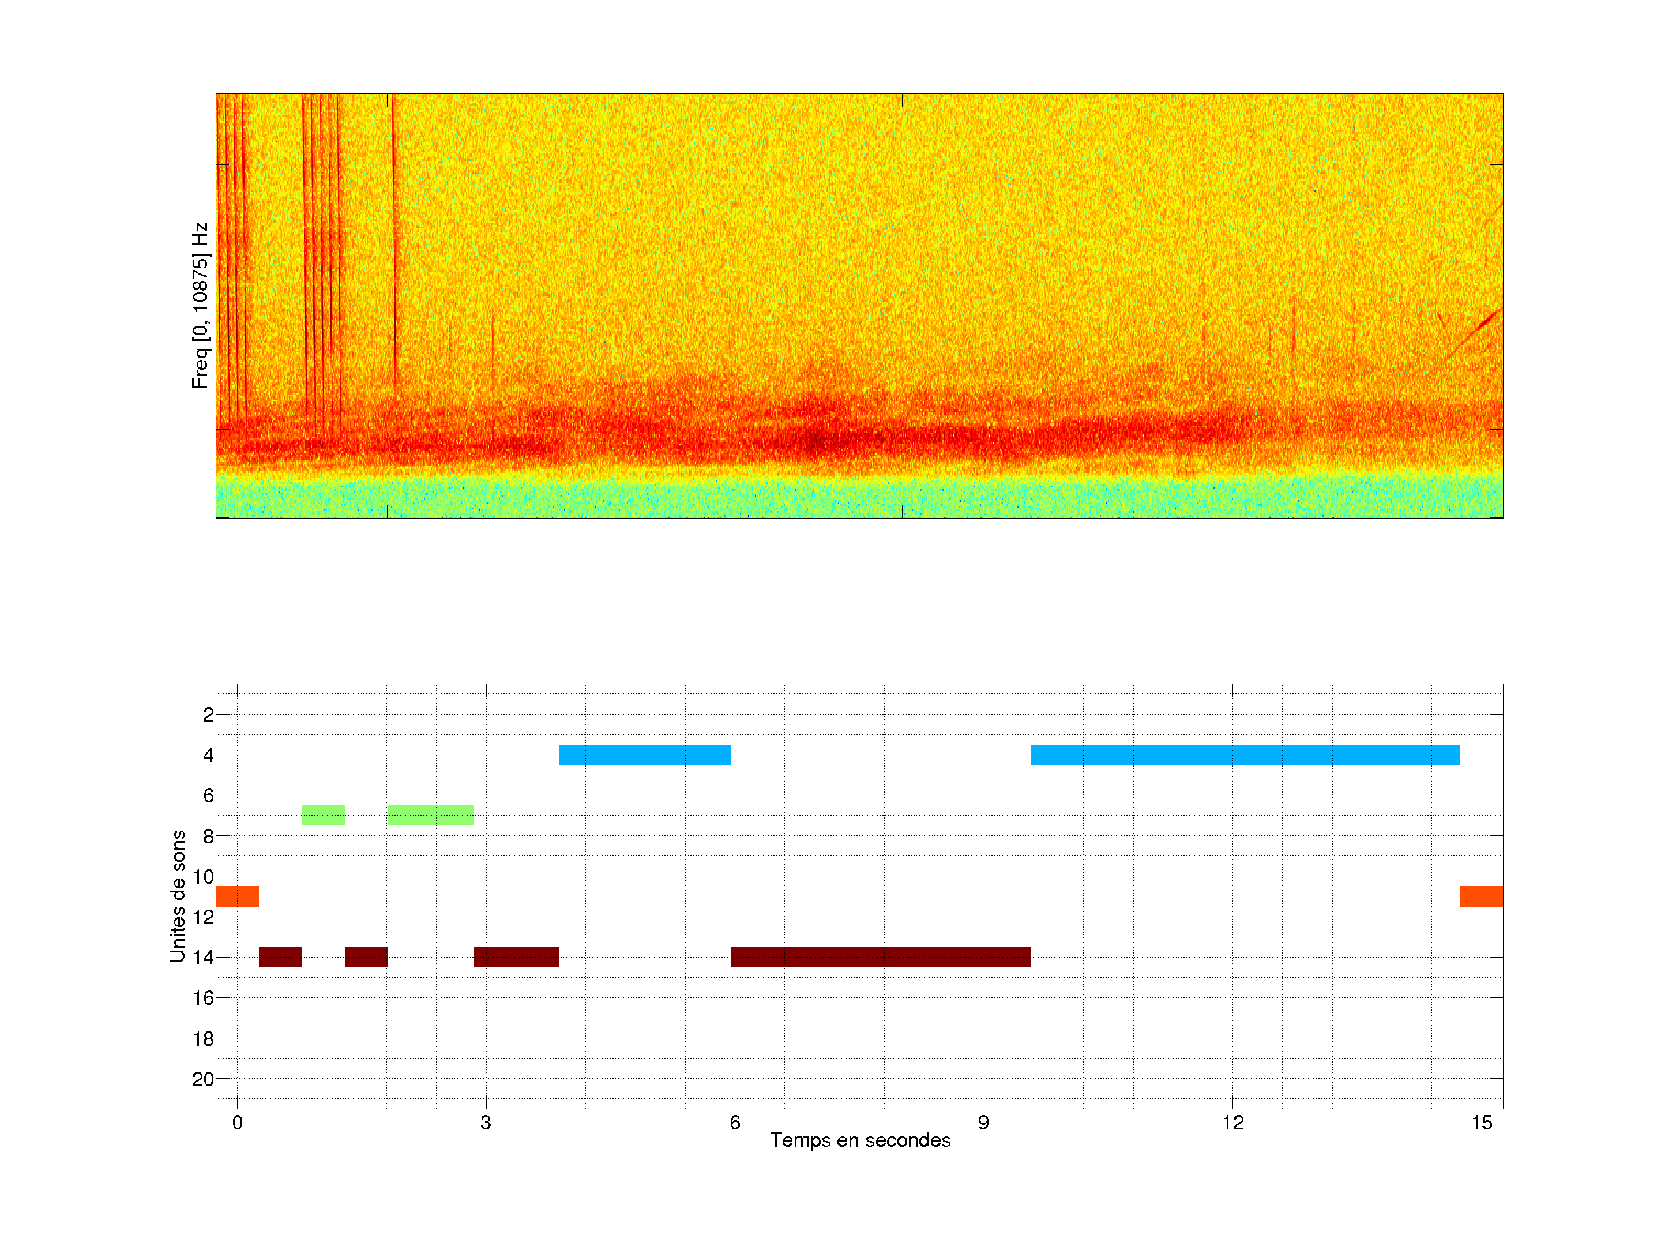
Task: Click the dark red bar spanning 3 seconds
Action: click(x=516, y=957)
